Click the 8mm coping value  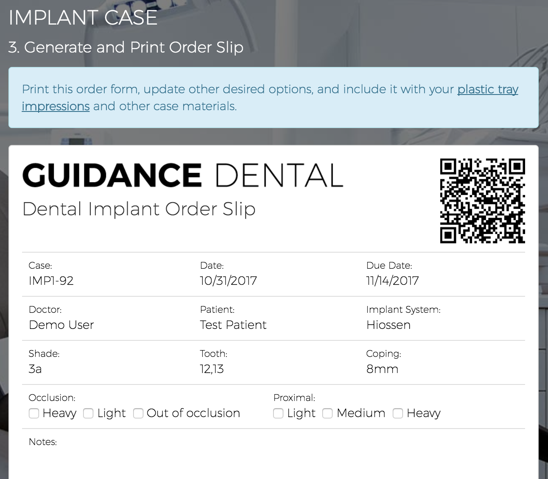coord(382,369)
